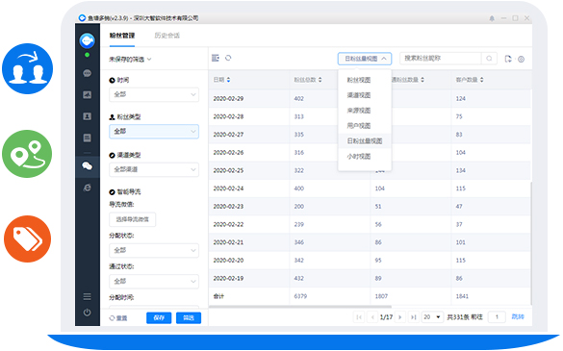Click the table horizontal scrollbar
563x351 pixels.
click(300, 307)
